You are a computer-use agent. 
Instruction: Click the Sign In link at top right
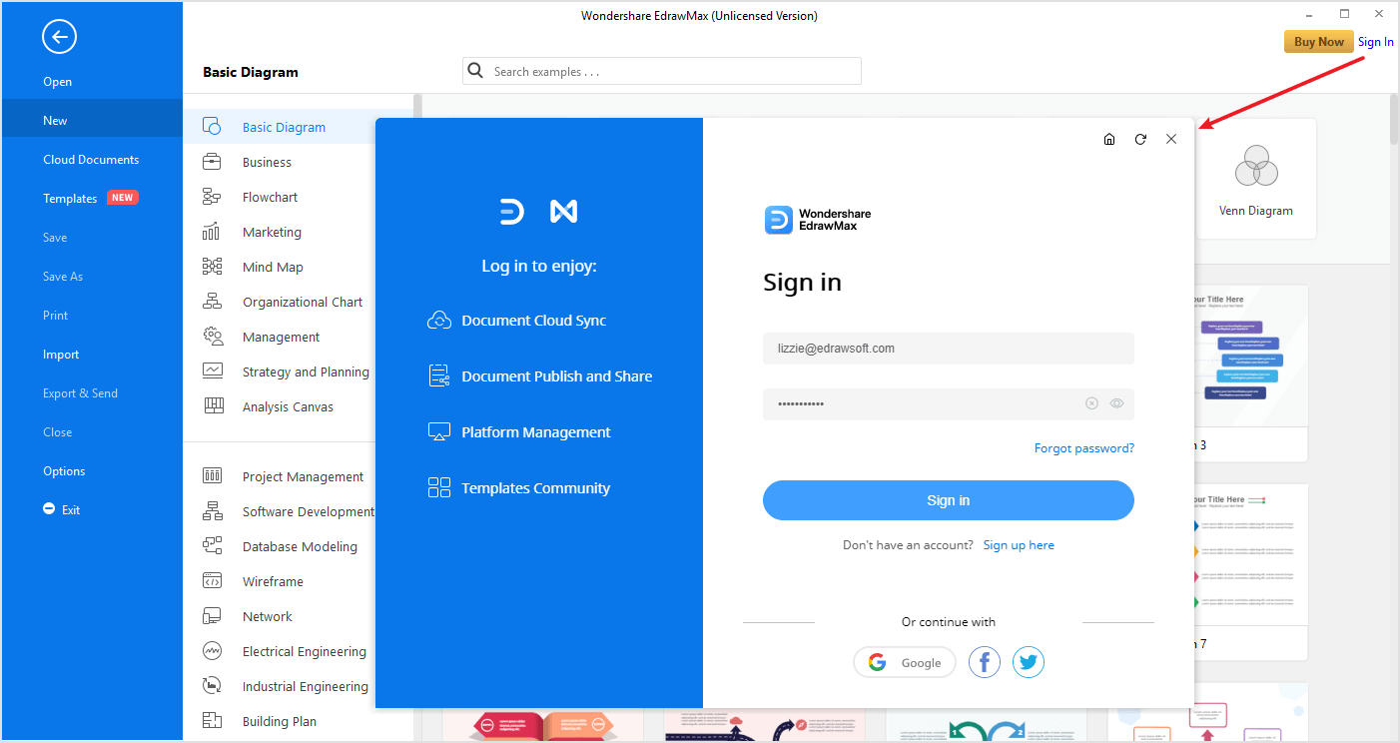(1376, 42)
